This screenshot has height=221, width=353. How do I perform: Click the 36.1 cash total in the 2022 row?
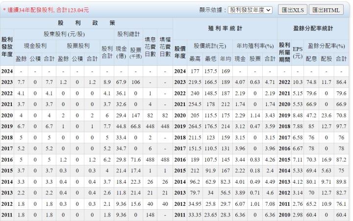121,93
